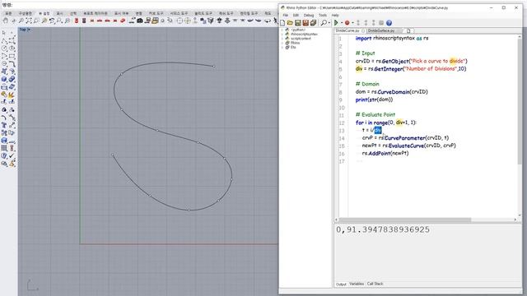The image size is (527, 296).
Task: Open the 메쉬 도구 toolbar tab
Action: coord(226,13)
